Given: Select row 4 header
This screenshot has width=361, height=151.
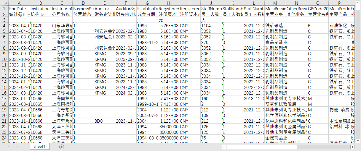Looking at the screenshot, I should pyautogui.click(x=4, y=25).
